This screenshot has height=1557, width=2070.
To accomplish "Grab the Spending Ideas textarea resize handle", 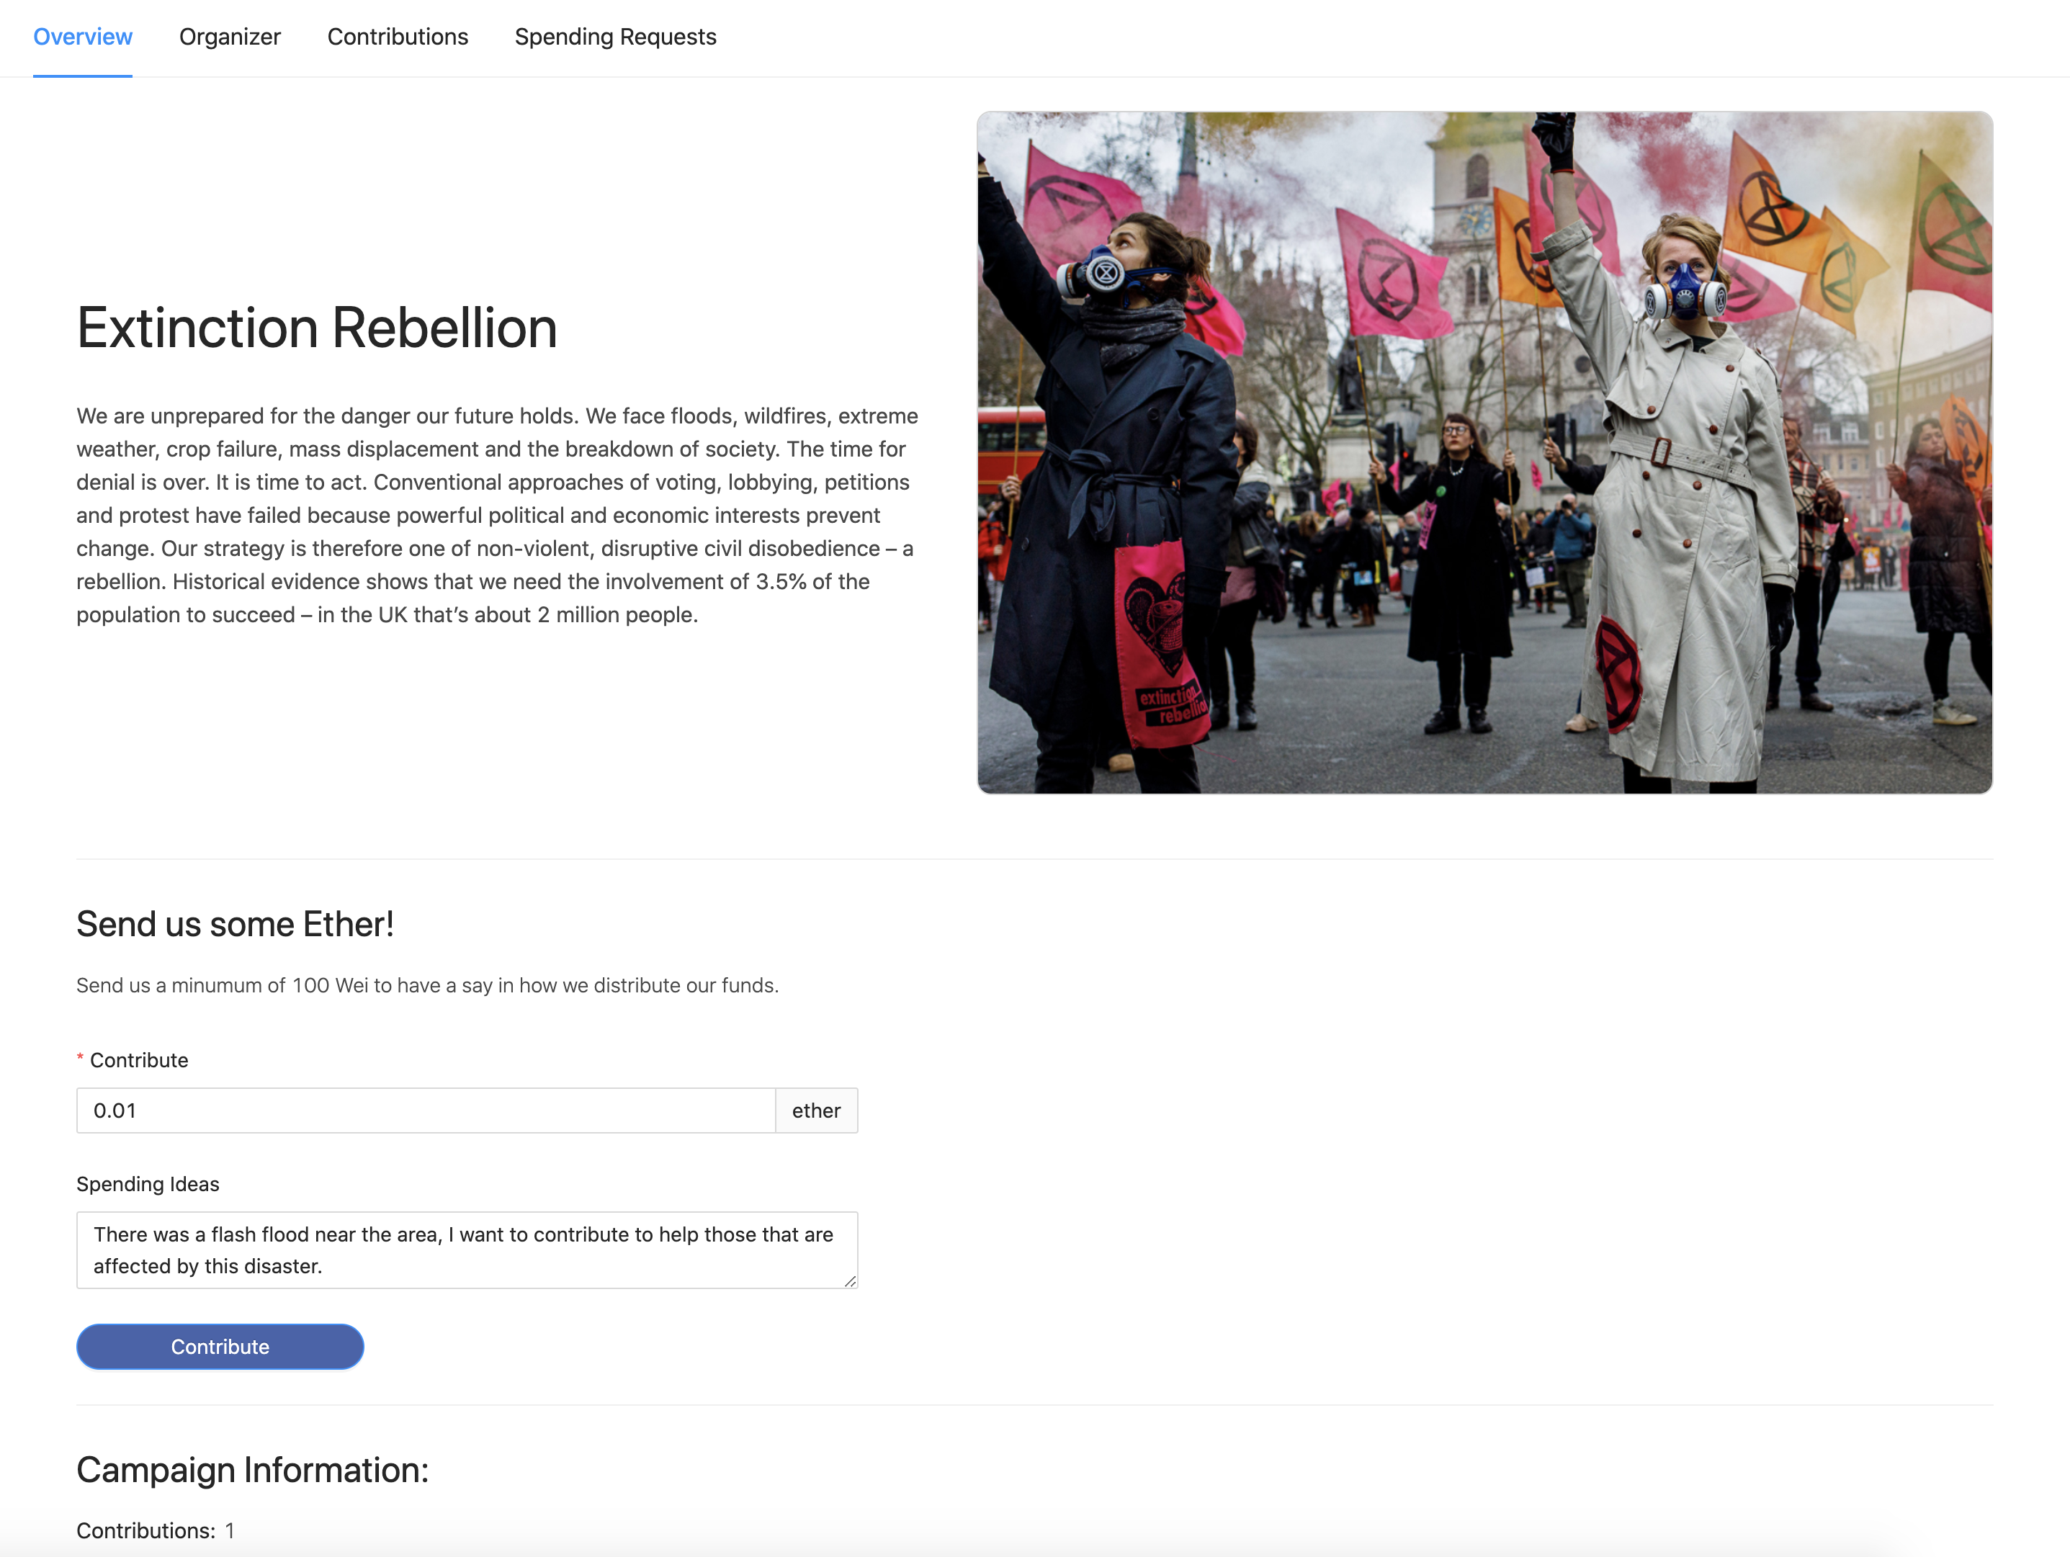I will coord(850,1281).
